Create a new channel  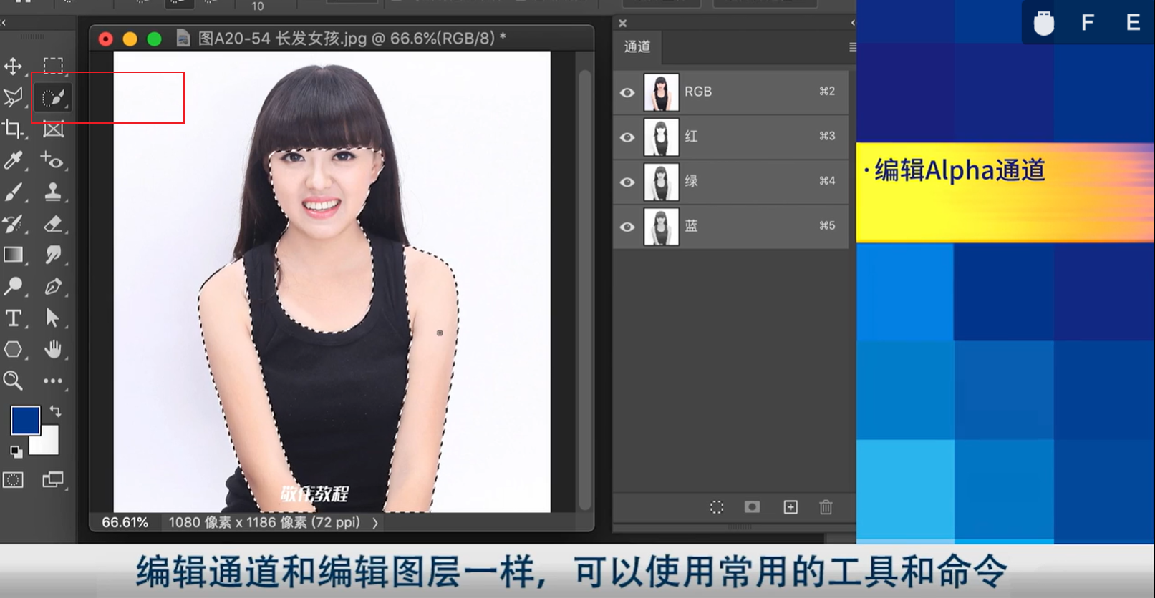coord(791,507)
